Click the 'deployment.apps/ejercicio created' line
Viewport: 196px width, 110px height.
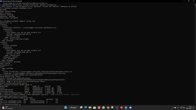[13, 96]
